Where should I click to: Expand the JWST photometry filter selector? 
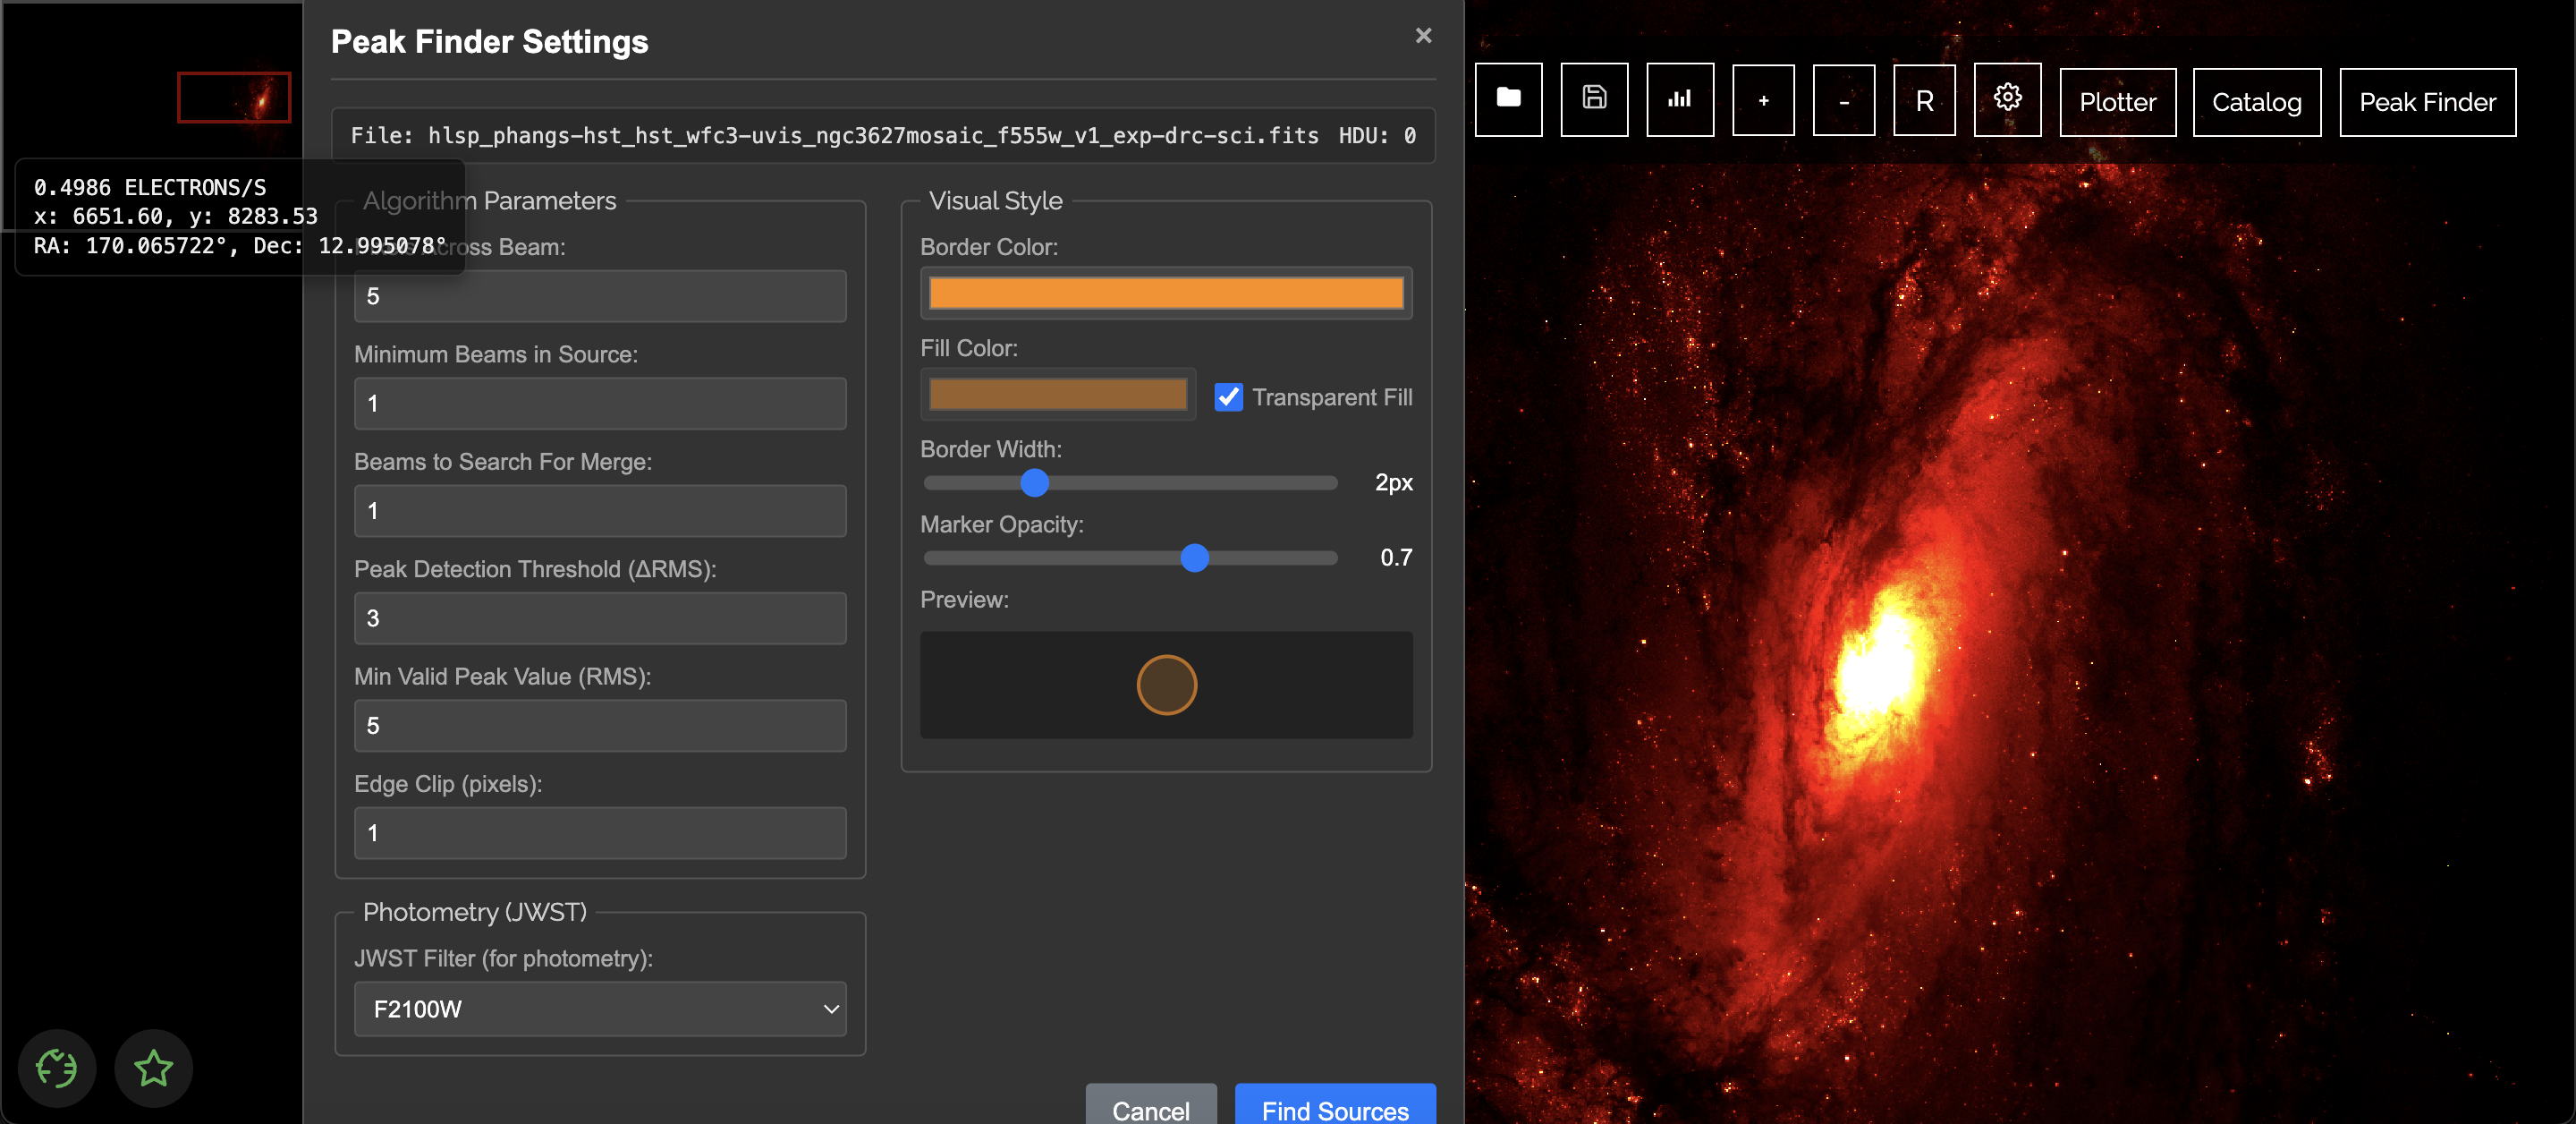point(600,1009)
